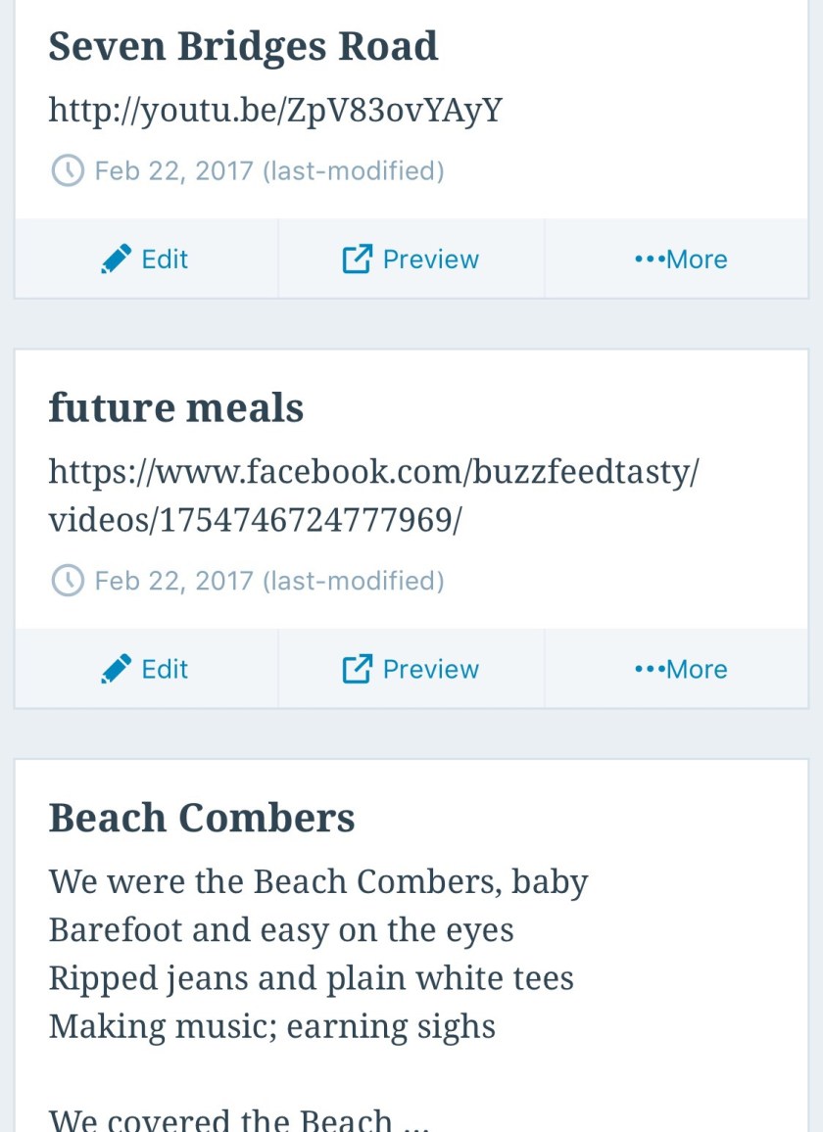Tap the three-dots icon under future meals

click(649, 670)
